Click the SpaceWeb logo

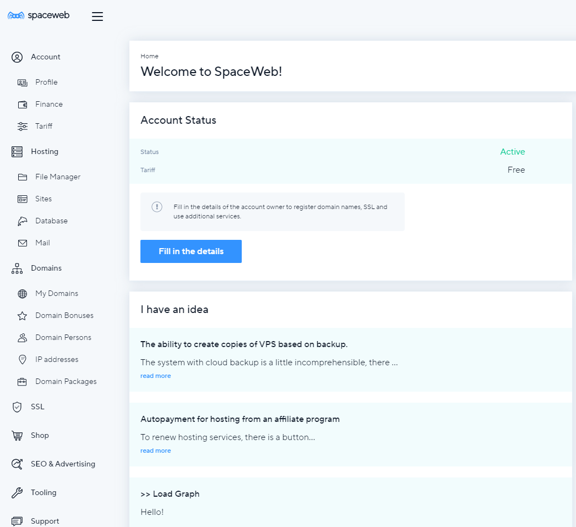pyautogui.click(x=39, y=15)
